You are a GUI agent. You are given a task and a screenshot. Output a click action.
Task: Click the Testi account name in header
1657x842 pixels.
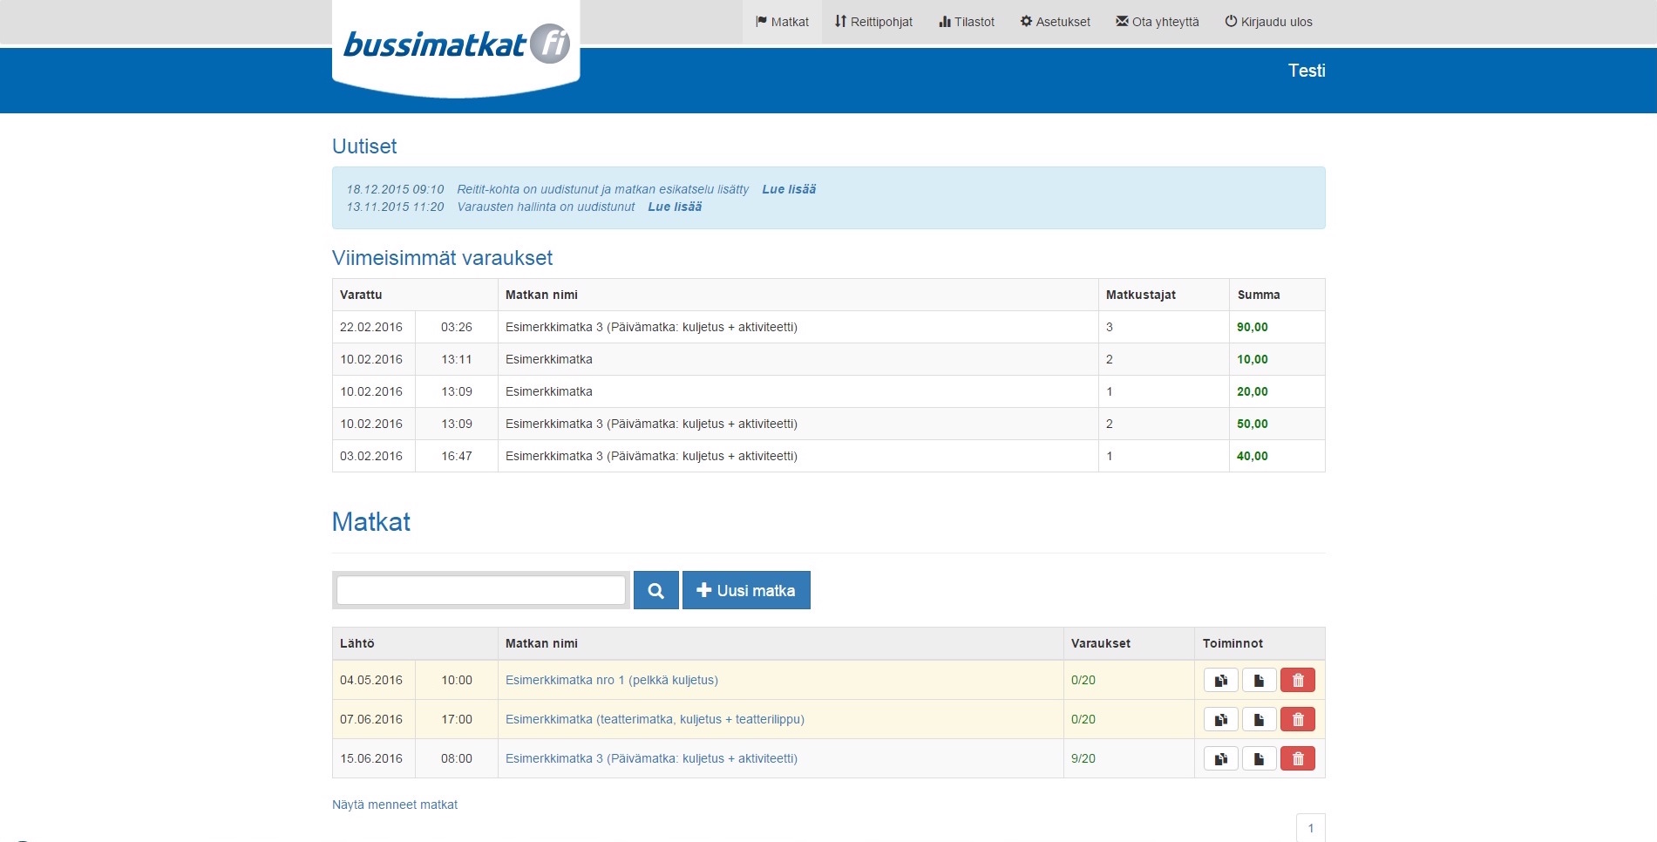point(1307,71)
